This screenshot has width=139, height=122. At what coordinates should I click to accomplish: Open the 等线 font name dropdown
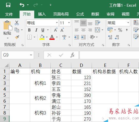pyautogui.click(x=57, y=23)
